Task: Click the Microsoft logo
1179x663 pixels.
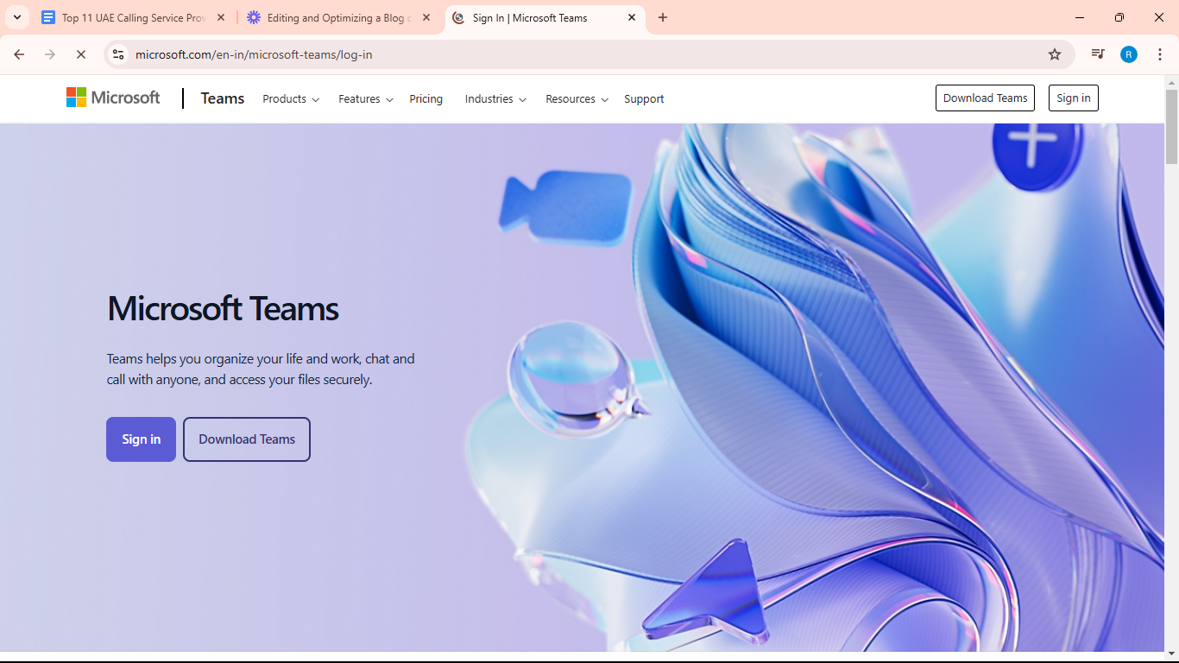Action: (113, 98)
